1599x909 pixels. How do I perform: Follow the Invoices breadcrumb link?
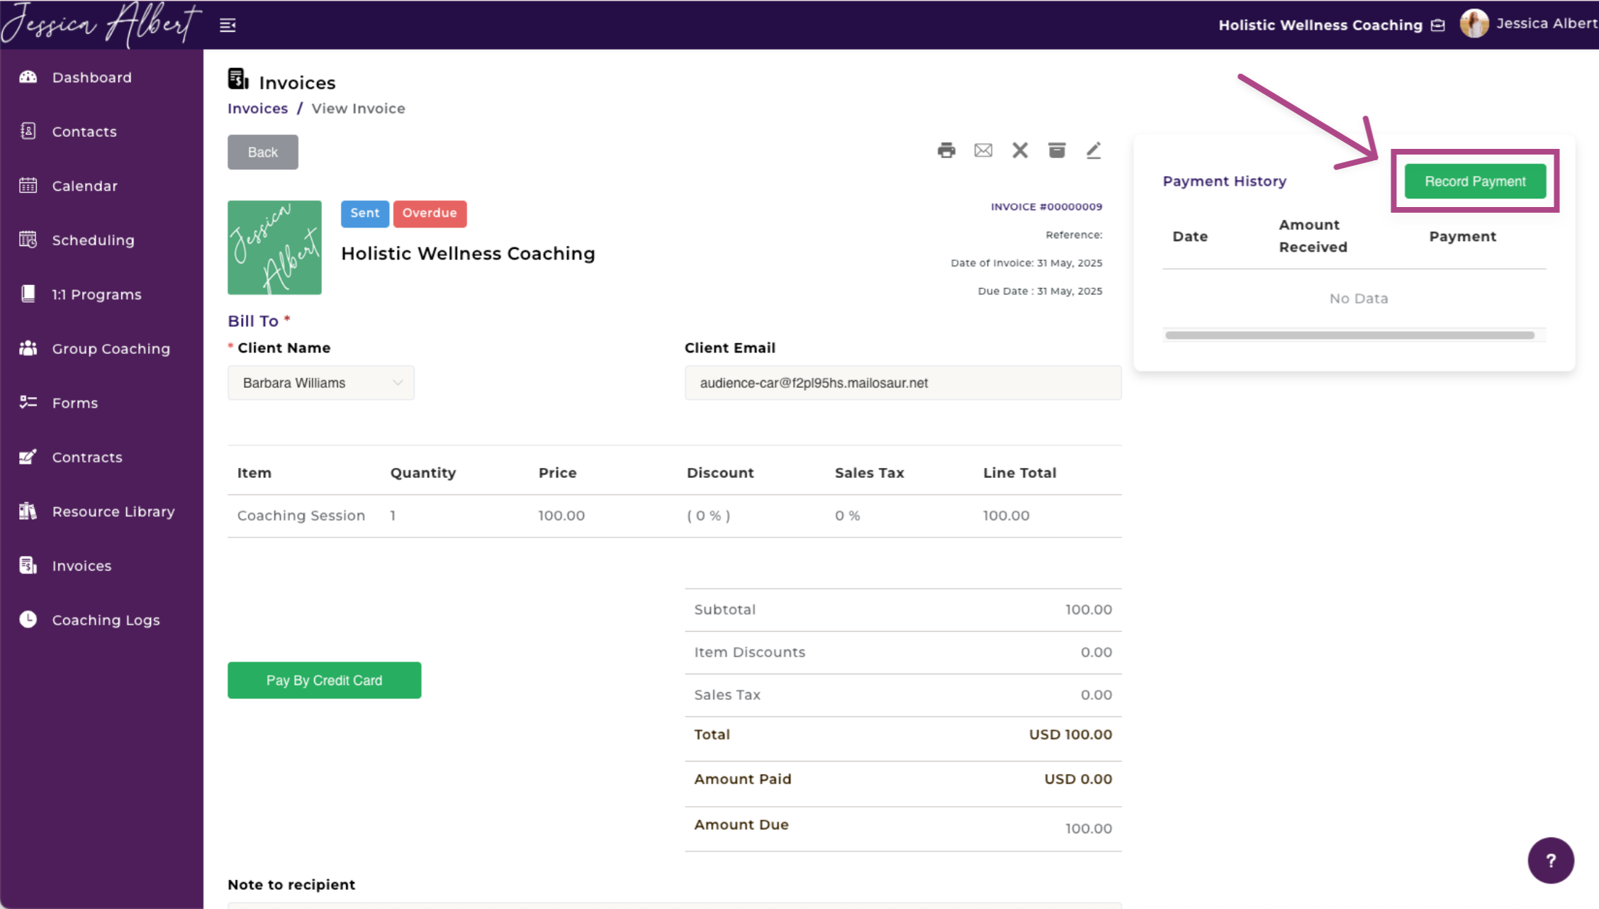[257, 108]
